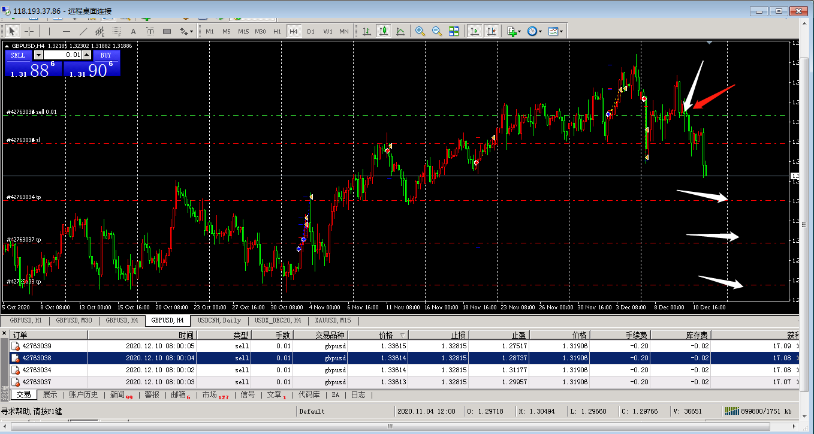
Task: Toggle chart auto scroll
Action: [474, 31]
